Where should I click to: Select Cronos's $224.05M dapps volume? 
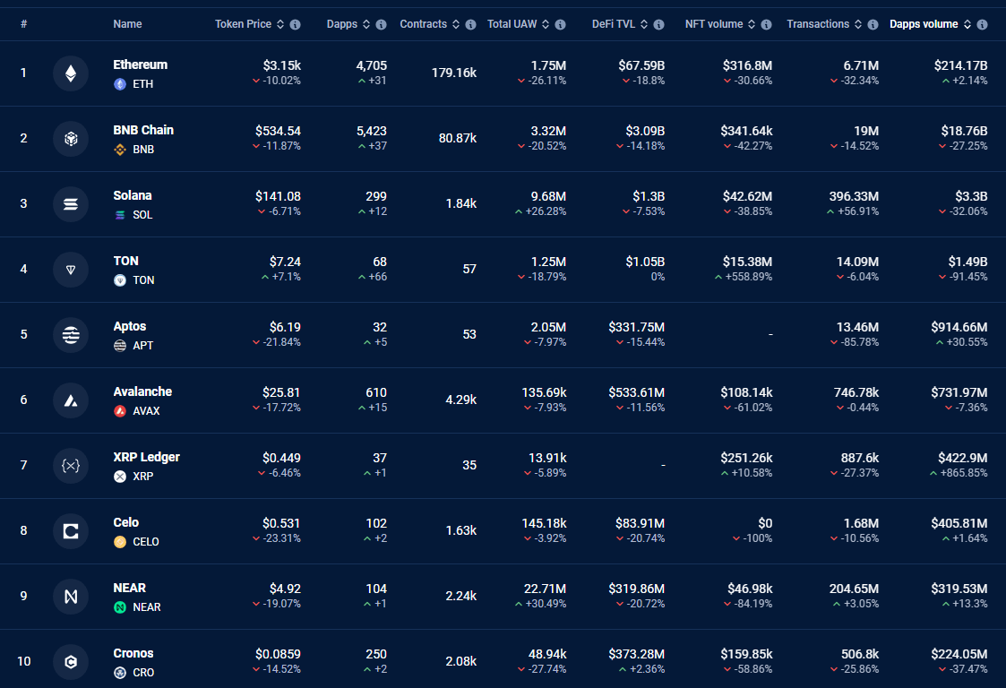[959, 655]
